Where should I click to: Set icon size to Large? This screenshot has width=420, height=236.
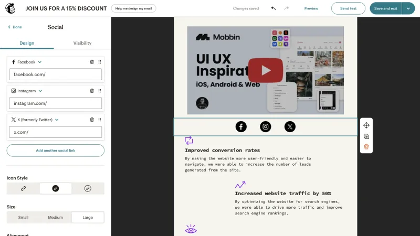[88, 217]
